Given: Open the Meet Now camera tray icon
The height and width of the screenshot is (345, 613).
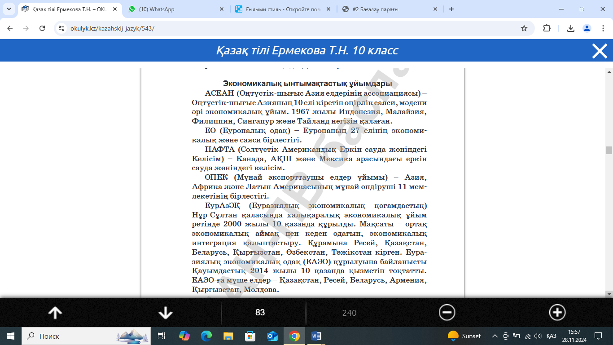Looking at the screenshot, I should click(506, 336).
